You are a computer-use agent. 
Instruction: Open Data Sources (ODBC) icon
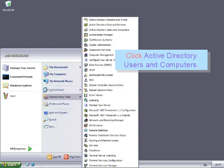pyautogui.click(x=86, y=65)
